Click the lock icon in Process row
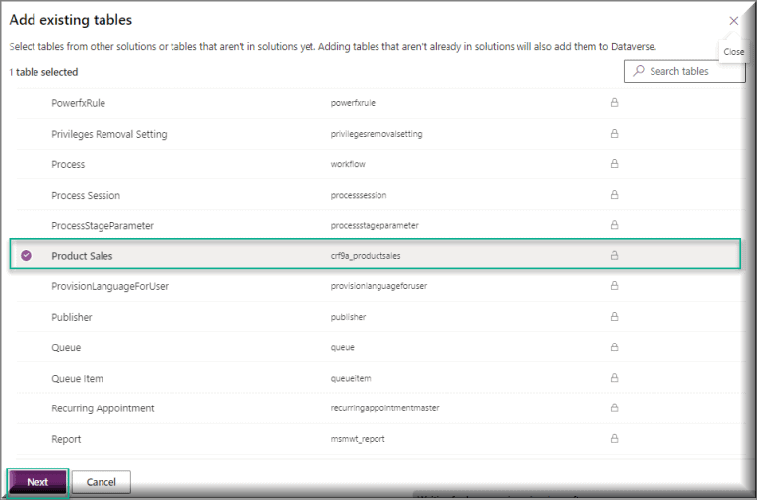757x500 pixels. coord(615,164)
